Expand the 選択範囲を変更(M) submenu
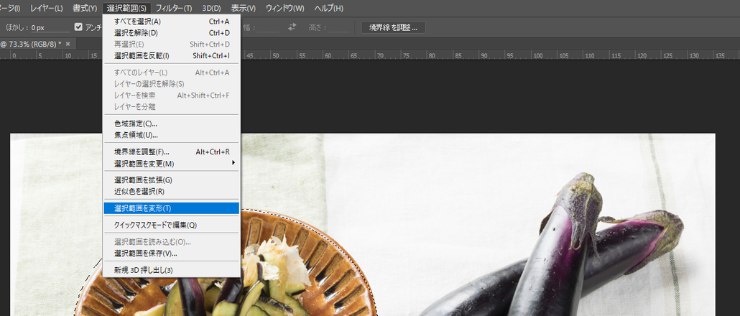 point(171,164)
